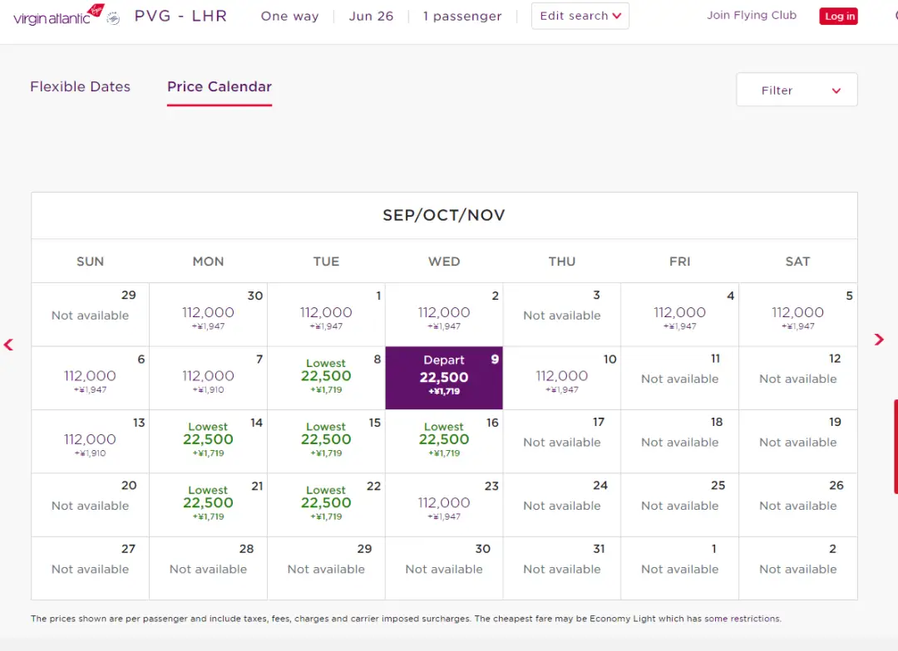Go to next month with right arrow

coord(879,340)
